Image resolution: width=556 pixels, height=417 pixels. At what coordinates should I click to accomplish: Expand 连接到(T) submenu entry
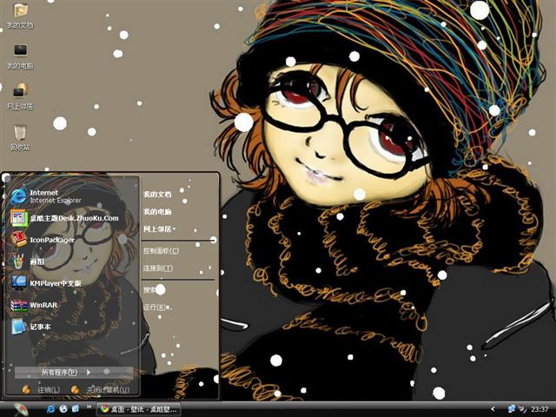pyautogui.click(x=158, y=268)
